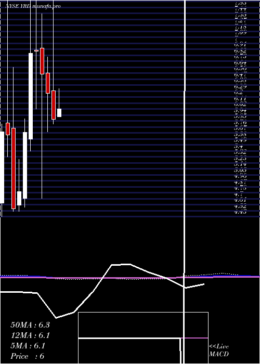Click the 12MA : 6.1 readout
This screenshot has width=260, height=364.
[30, 335]
